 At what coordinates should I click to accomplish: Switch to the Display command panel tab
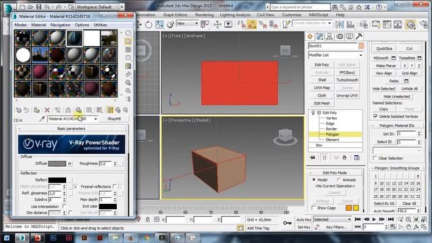point(349,36)
